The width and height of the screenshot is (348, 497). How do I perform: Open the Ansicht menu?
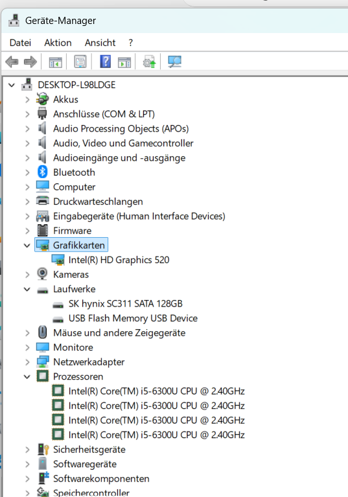pos(100,43)
